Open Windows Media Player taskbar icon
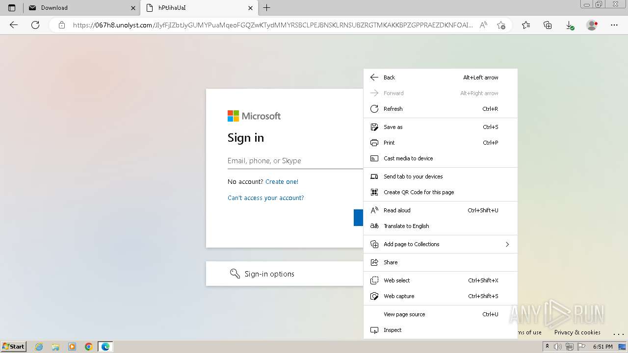This screenshot has width=628, height=353. pyautogui.click(x=72, y=347)
